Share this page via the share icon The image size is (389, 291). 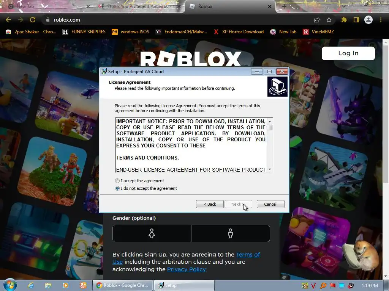click(x=317, y=20)
